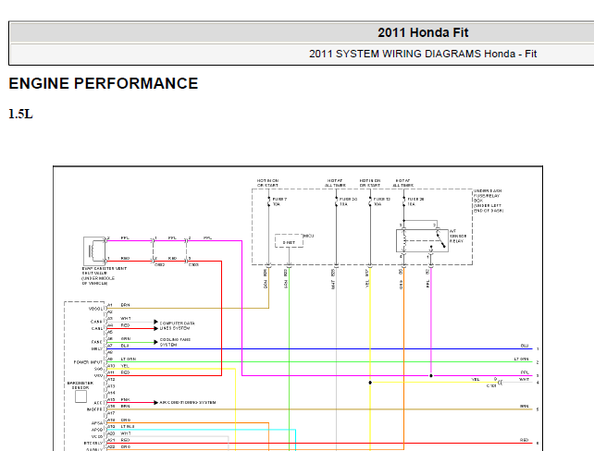Image resolution: width=594 pixels, height=451 pixels.
Task: Select the '2011 Honda Fit' title text
Action: pos(423,32)
